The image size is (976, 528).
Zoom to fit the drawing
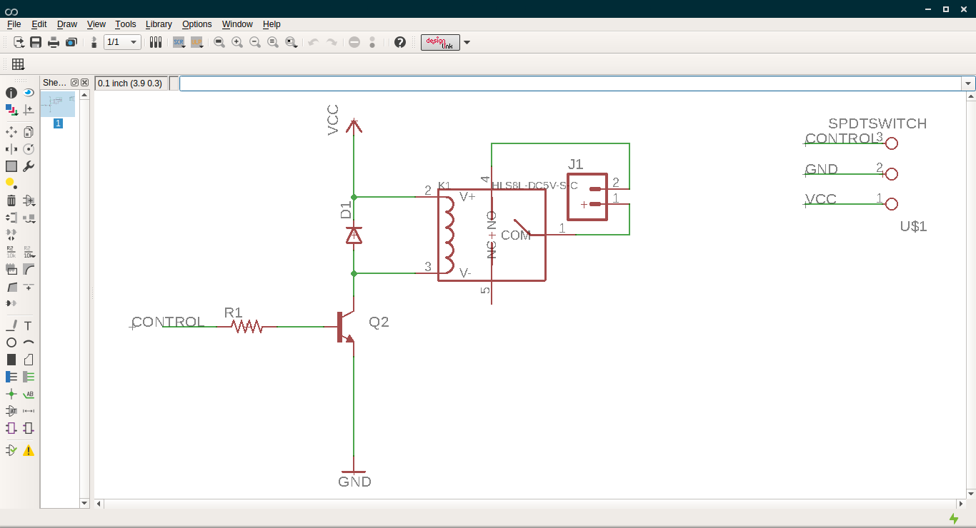tap(219, 42)
